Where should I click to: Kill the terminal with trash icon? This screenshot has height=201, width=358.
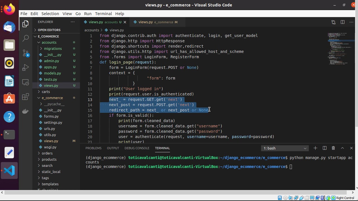coord(333,148)
